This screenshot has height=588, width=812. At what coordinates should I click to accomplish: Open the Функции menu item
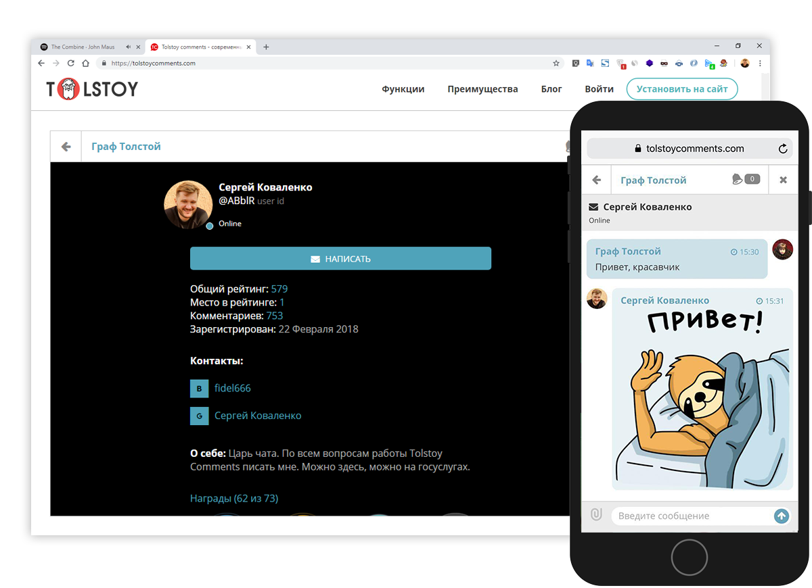(403, 89)
